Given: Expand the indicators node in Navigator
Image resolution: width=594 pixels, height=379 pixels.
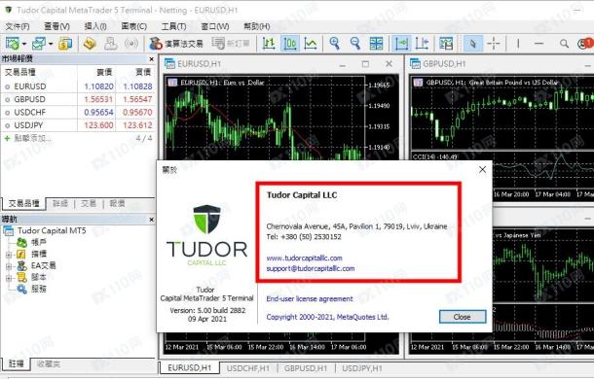Looking at the screenshot, I should pos(9,255).
